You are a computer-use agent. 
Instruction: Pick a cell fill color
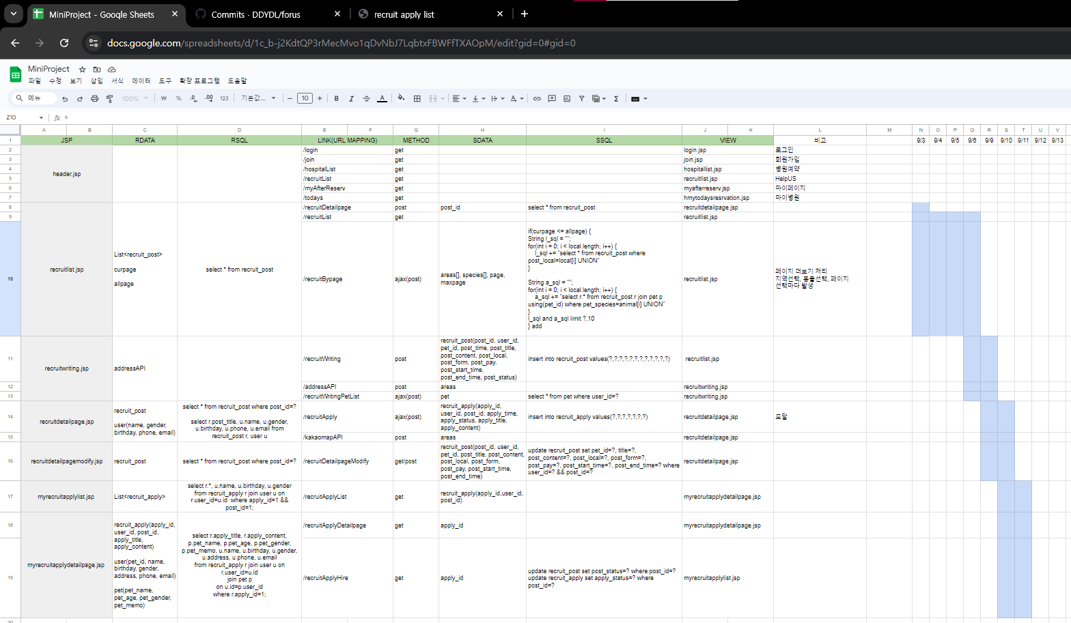401,99
